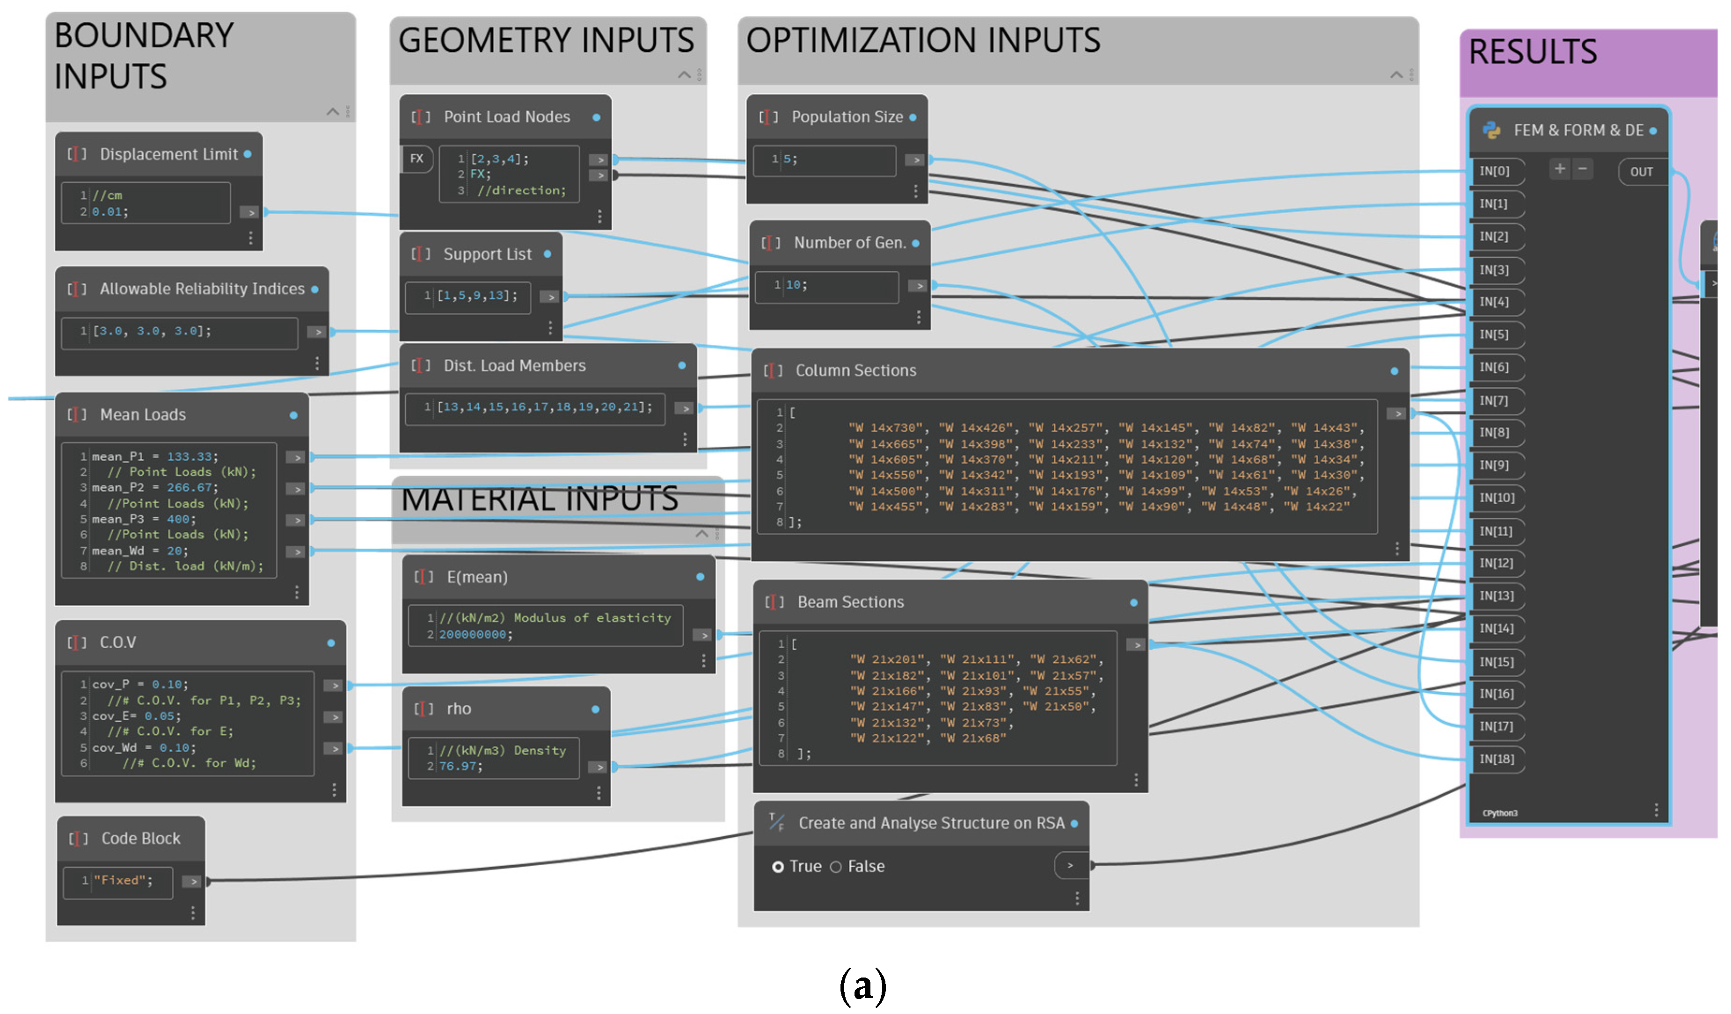Toggle the blue status dot on C.O.V node

(x=331, y=643)
